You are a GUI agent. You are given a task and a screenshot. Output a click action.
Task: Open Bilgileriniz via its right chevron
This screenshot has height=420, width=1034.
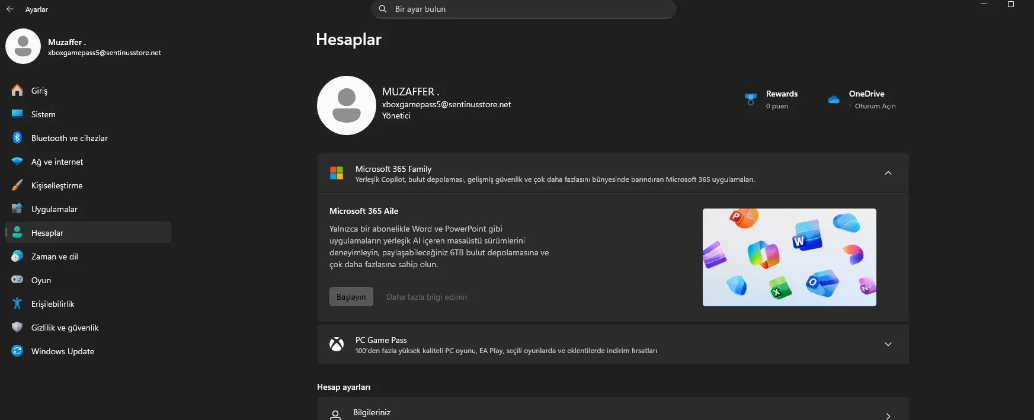point(888,416)
